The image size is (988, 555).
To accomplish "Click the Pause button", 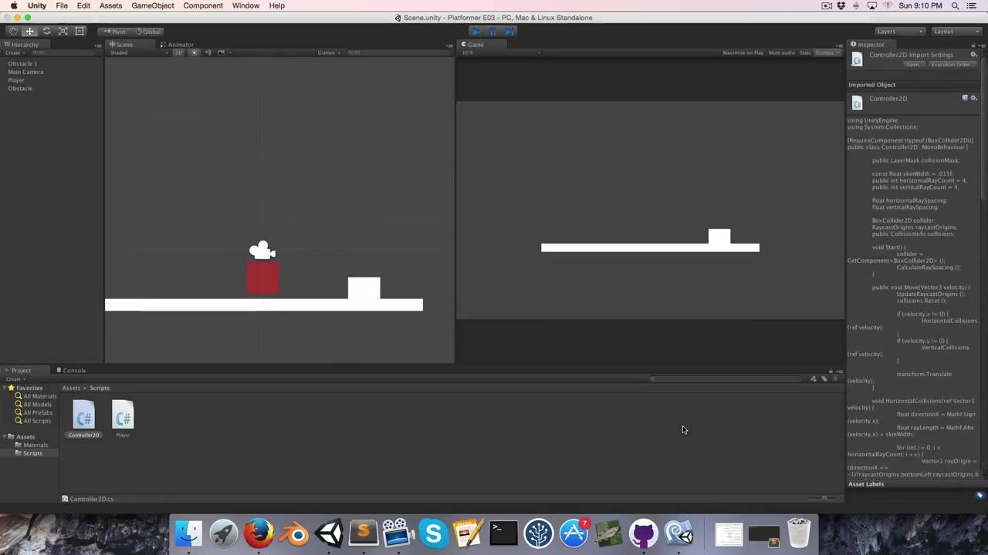I will pyautogui.click(x=492, y=32).
